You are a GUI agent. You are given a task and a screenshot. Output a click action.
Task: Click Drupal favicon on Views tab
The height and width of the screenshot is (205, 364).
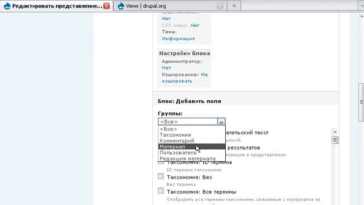(121, 6)
